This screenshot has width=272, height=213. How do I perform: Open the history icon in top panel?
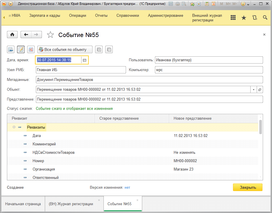point(254,18)
